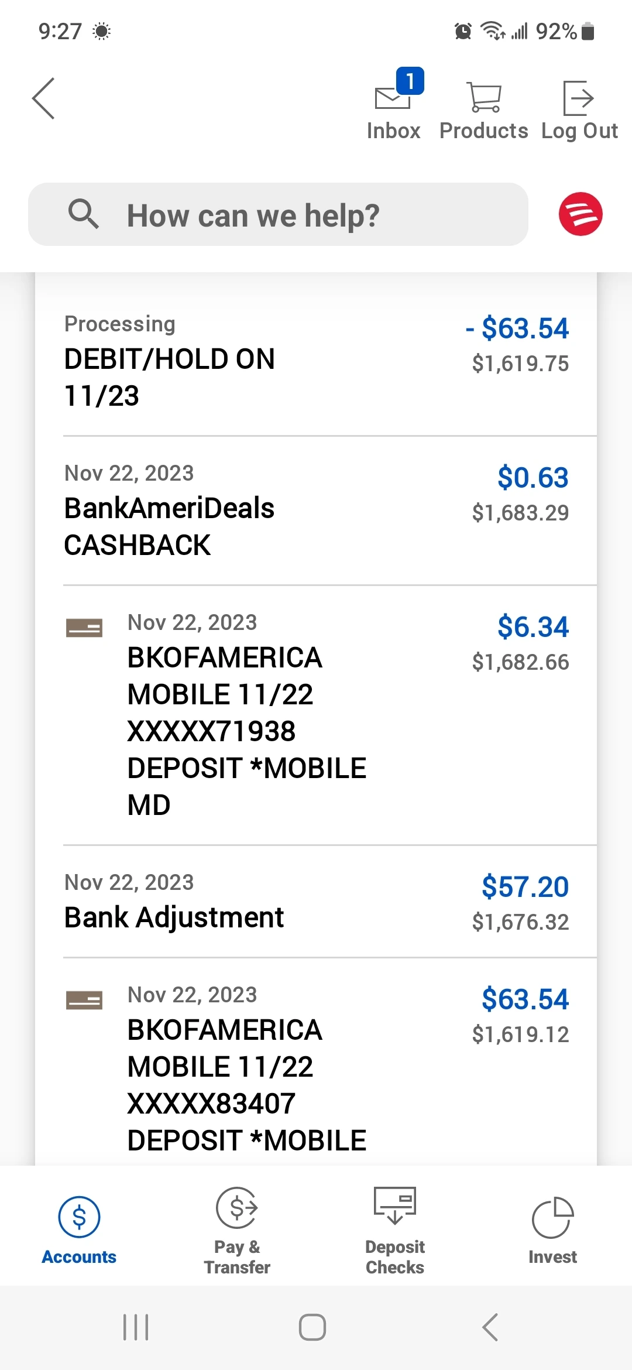Image resolution: width=632 pixels, height=1370 pixels.
Task: Open the Pay & Transfer tab
Action: point(237,1229)
